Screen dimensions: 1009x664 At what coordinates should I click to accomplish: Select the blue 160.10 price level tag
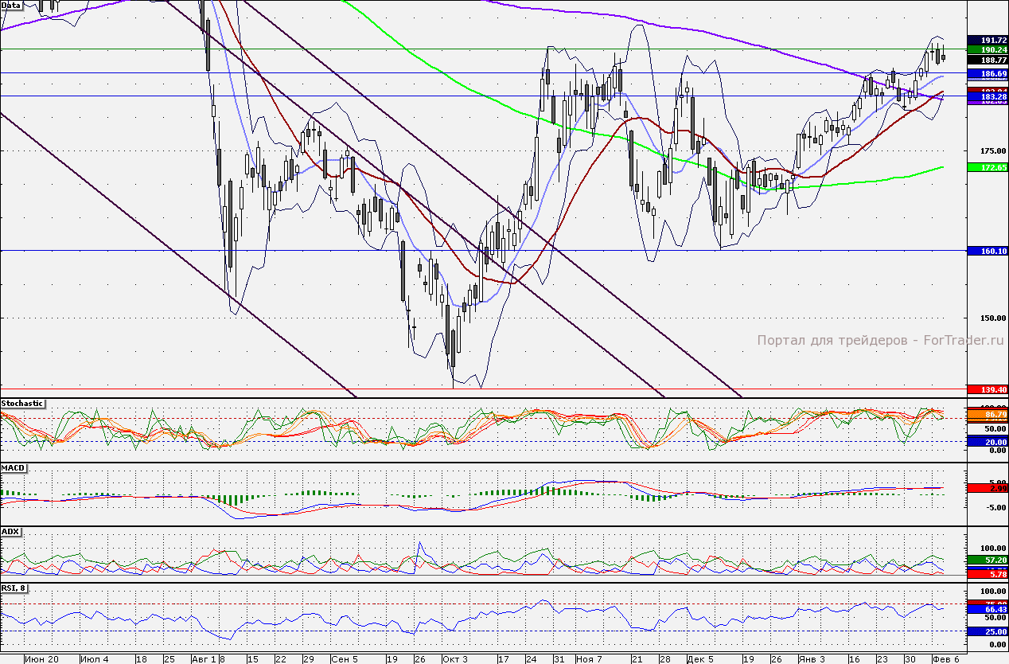pos(987,251)
